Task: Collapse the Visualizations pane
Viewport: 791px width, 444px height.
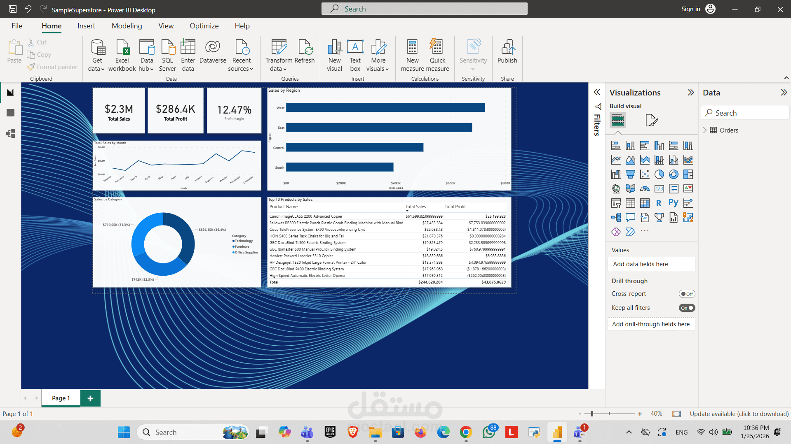Action: click(691, 93)
